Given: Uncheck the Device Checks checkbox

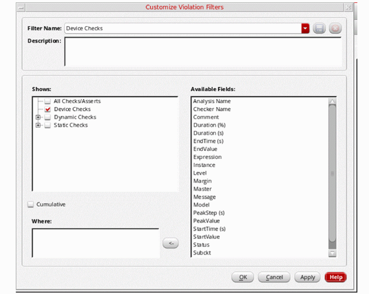Looking at the screenshot, I should tap(48, 109).
